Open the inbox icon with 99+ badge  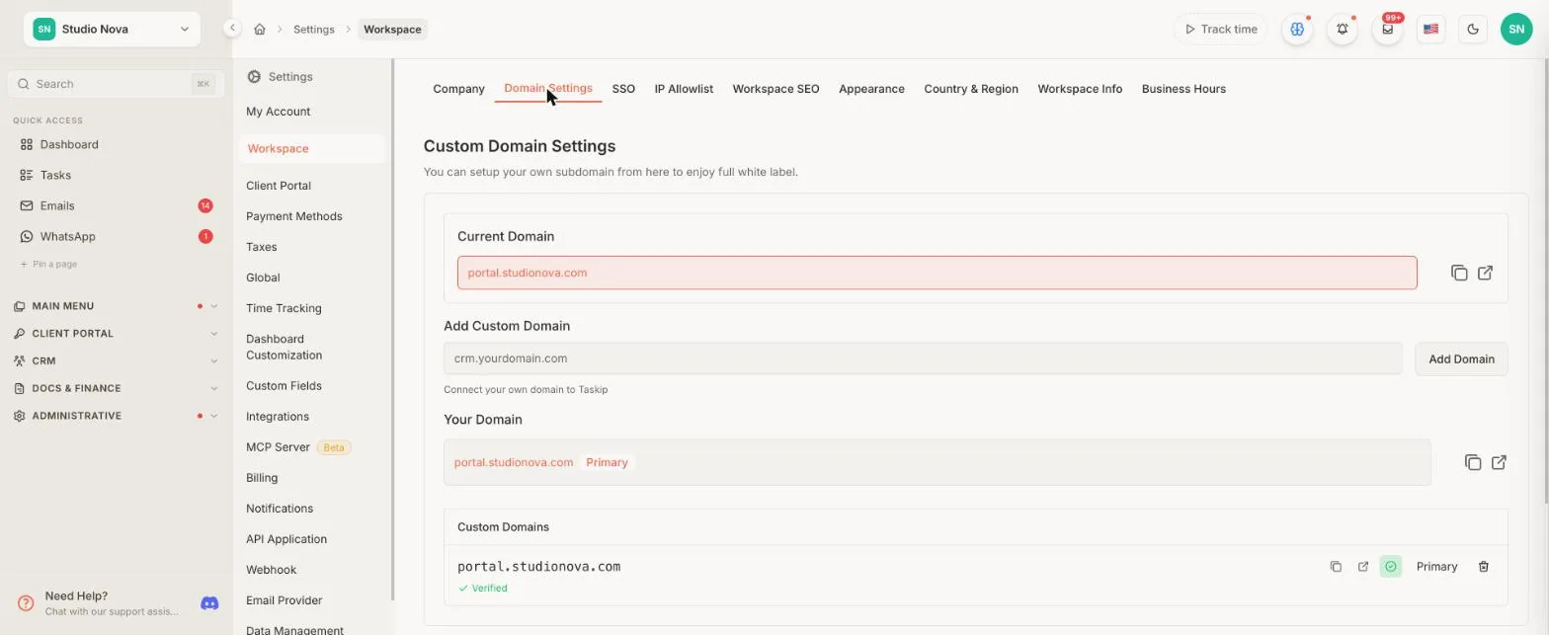click(x=1388, y=30)
